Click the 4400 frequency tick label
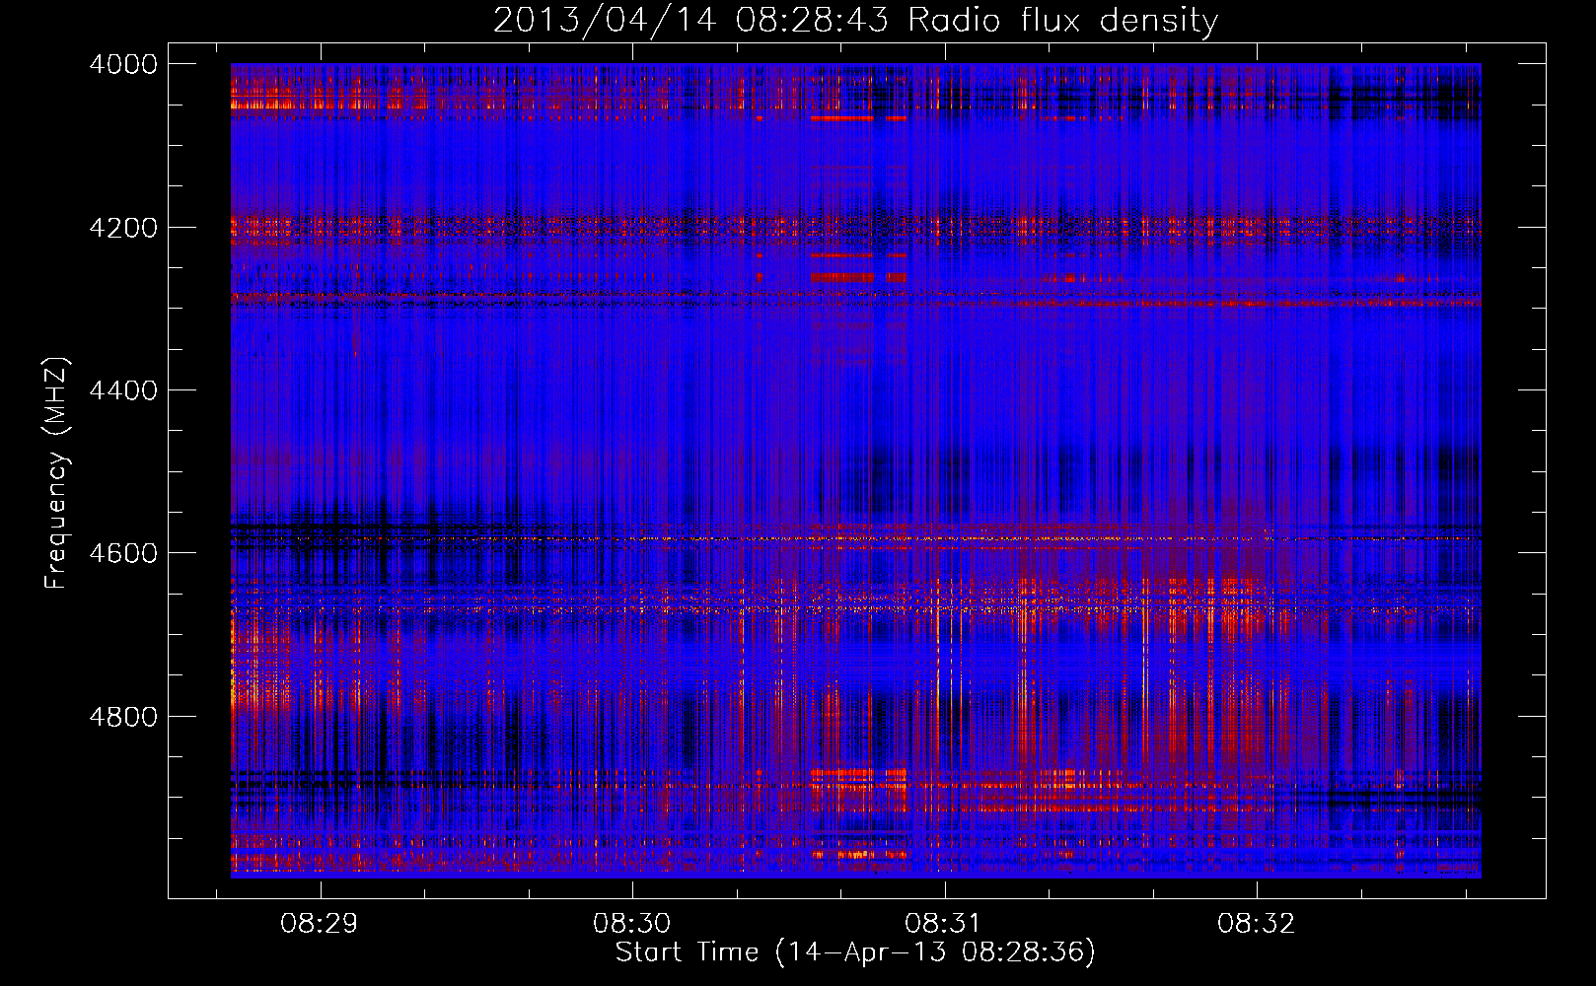Viewport: 1596px width, 986px height. pyautogui.click(x=123, y=390)
